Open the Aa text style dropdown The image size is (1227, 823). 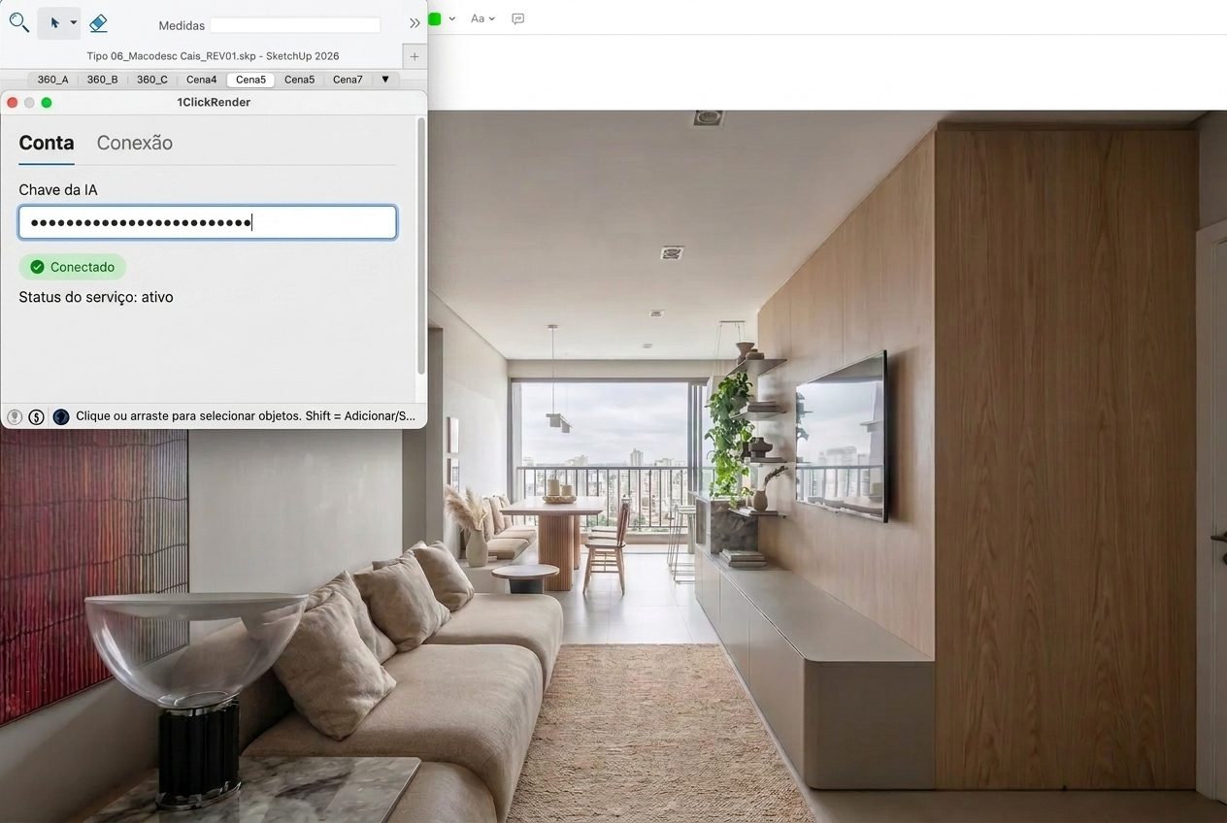pos(482,18)
